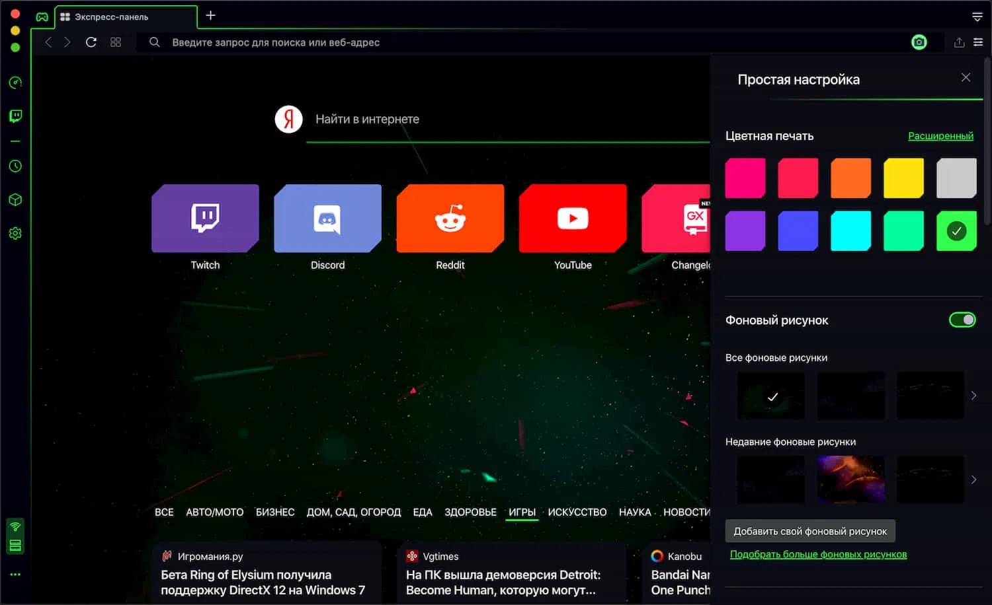Click the Найти в интернете search field
Viewport: 992px width, 605px height.
tap(508, 120)
